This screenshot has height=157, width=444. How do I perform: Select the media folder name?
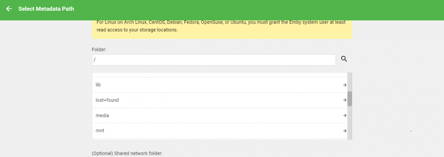click(x=102, y=116)
